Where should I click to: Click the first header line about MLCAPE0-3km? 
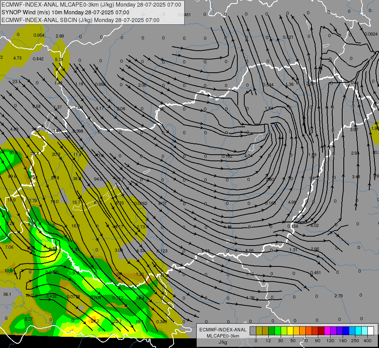pos(91,5)
